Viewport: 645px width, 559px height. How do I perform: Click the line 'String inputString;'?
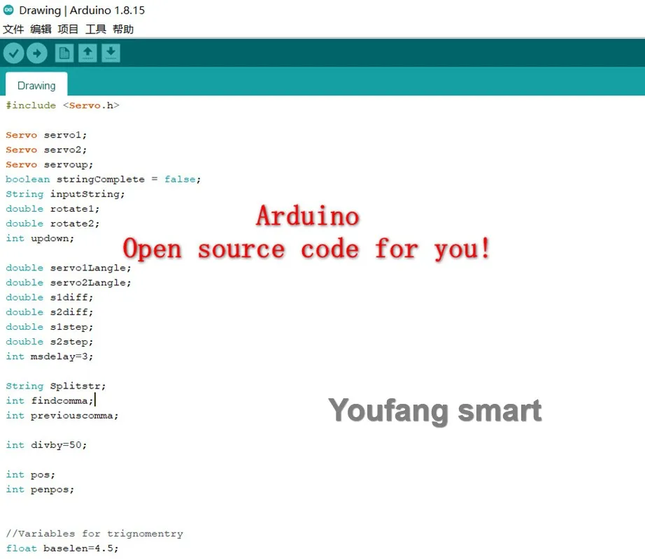[65, 194]
